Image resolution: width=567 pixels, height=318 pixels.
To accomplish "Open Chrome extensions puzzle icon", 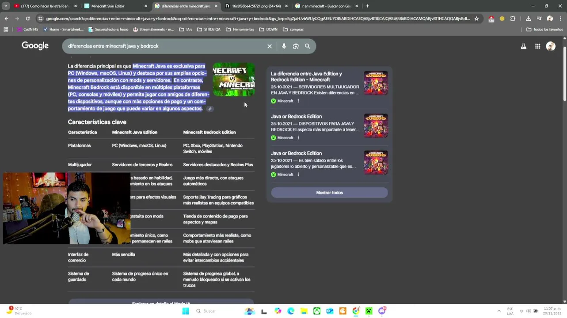I will pos(513,19).
